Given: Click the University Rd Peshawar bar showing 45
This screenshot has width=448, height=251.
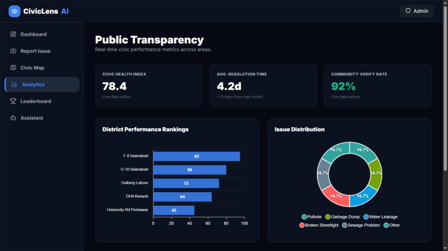Looking at the screenshot, I should pyautogui.click(x=174, y=210).
